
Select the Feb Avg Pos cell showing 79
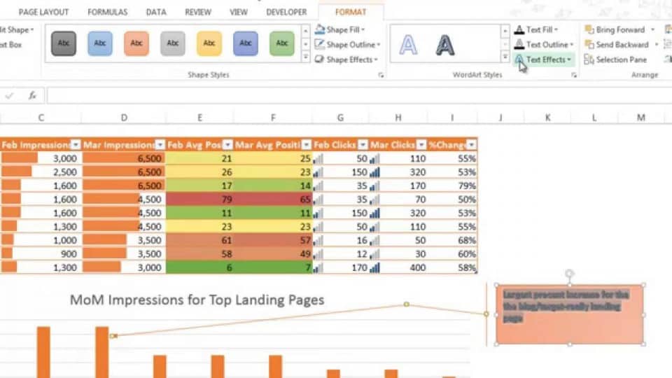click(199, 199)
